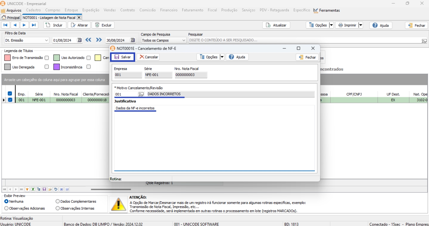
Task: Click the grid filter funnel icon
Action: (x=27, y=189)
